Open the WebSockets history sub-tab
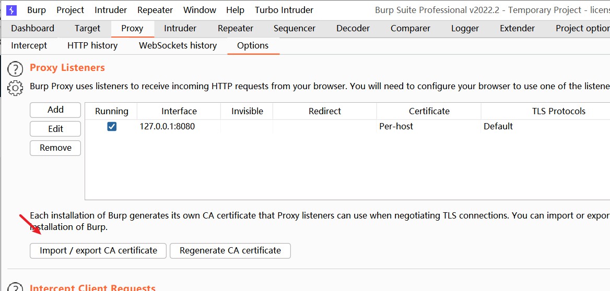Screen dimensions: 610x291 tap(178, 45)
